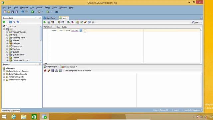The width and height of the screenshot is (213, 120).
Task: Select the Queues Tables tree item
Action: click(18, 55)
